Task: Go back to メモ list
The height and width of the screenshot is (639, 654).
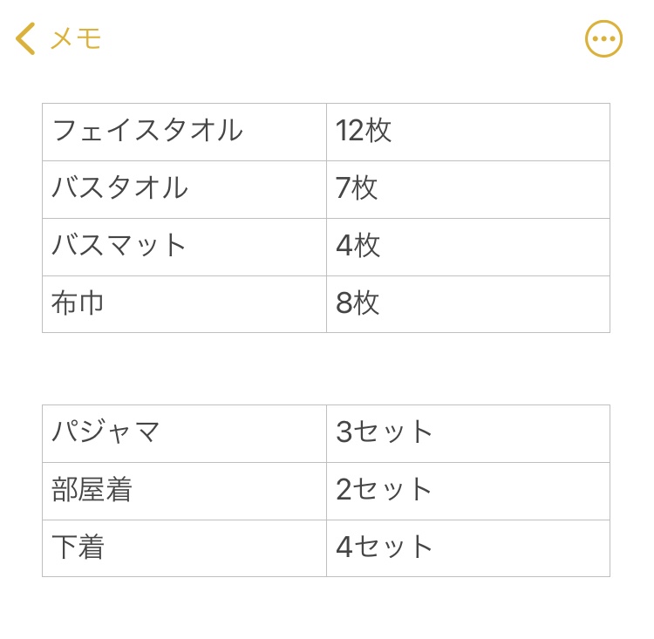Action: [76, 38]
